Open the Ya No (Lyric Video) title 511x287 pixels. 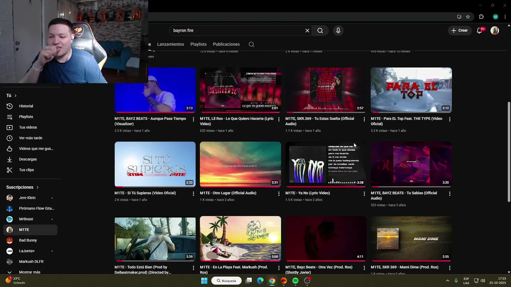(307, 193)
